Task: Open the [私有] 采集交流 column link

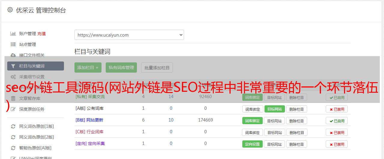Action: [90, 97]
